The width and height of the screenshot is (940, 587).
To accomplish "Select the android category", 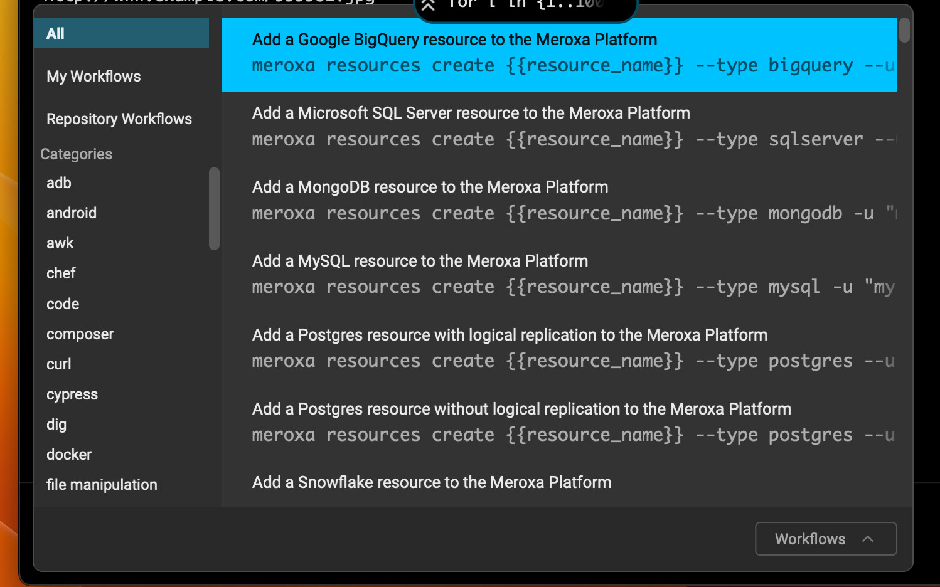I will coord(72,213).
